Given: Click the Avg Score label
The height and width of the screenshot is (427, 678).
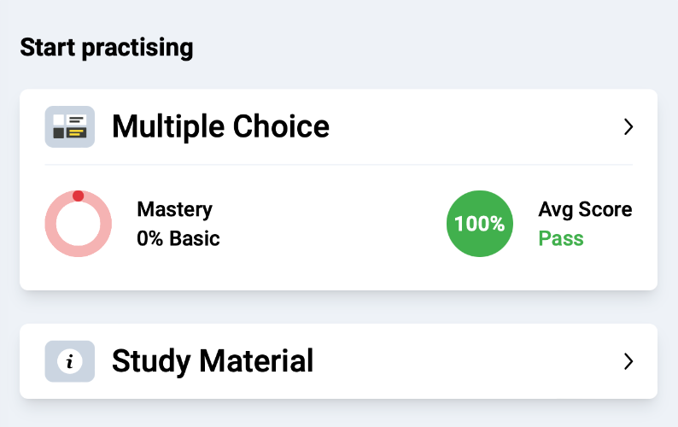Looking at the screenshot, I should coord(585,209).
